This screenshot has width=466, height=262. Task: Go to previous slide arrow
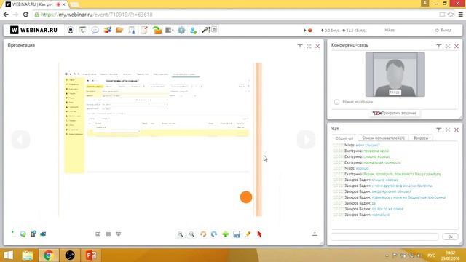[x=20, y=139]
